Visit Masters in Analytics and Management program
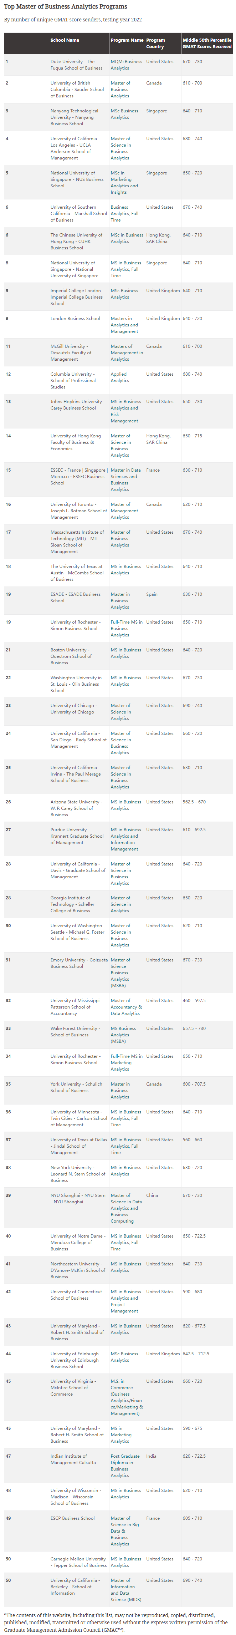This screenshot has height=1635, width=236. coord(124,325)
